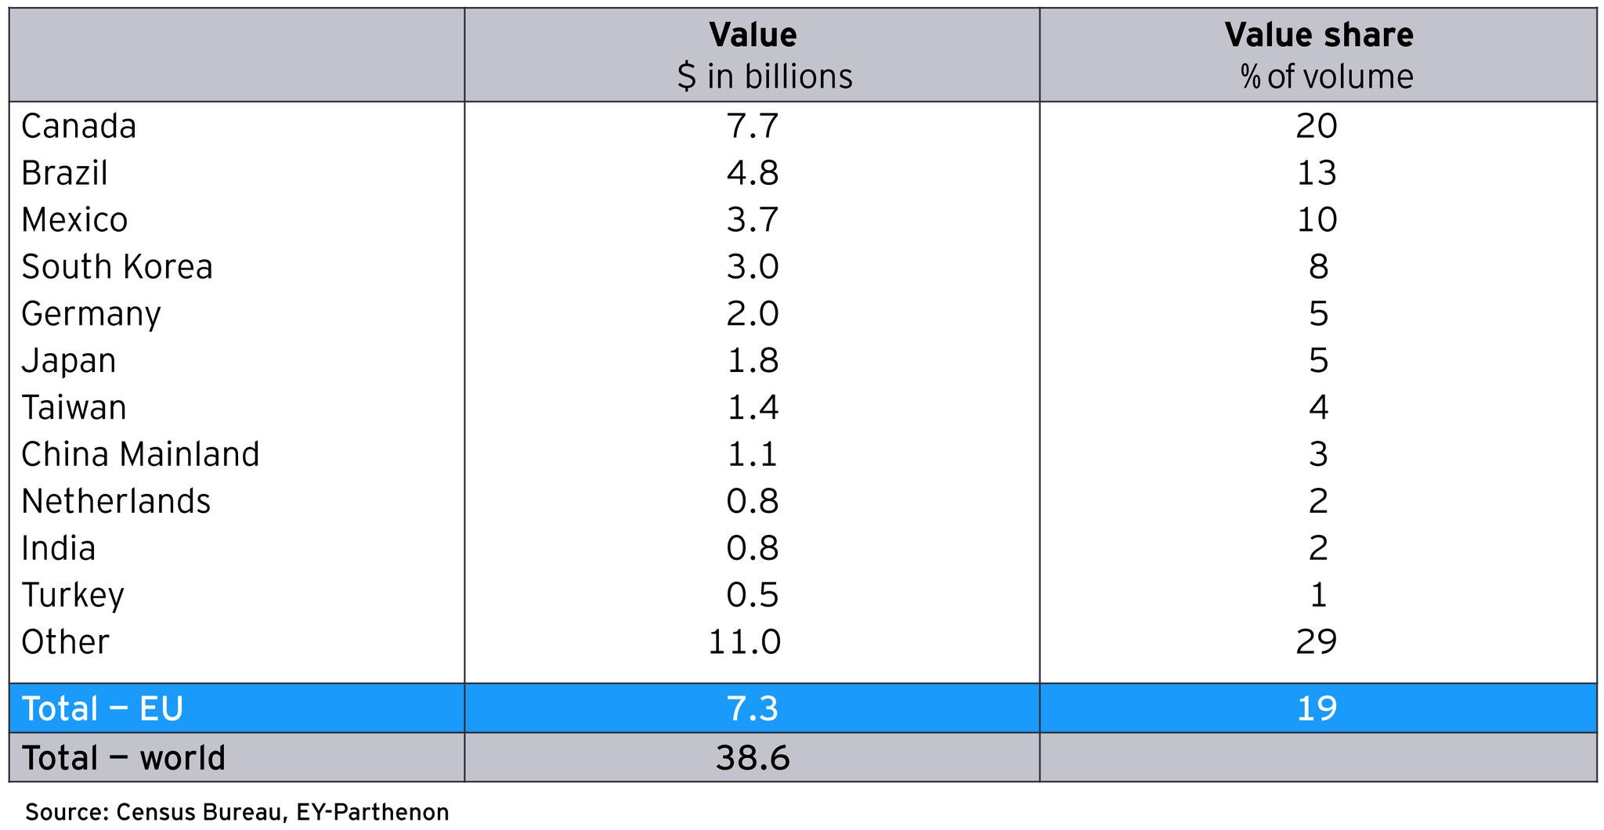Click the Value column header
Viewport: 1604px width, 830px height.
click(753, 35)
